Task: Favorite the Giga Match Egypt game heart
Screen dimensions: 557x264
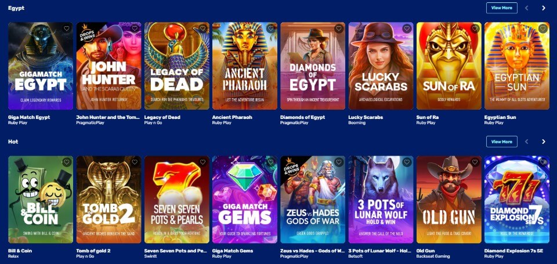Action: tap(66, 29)
